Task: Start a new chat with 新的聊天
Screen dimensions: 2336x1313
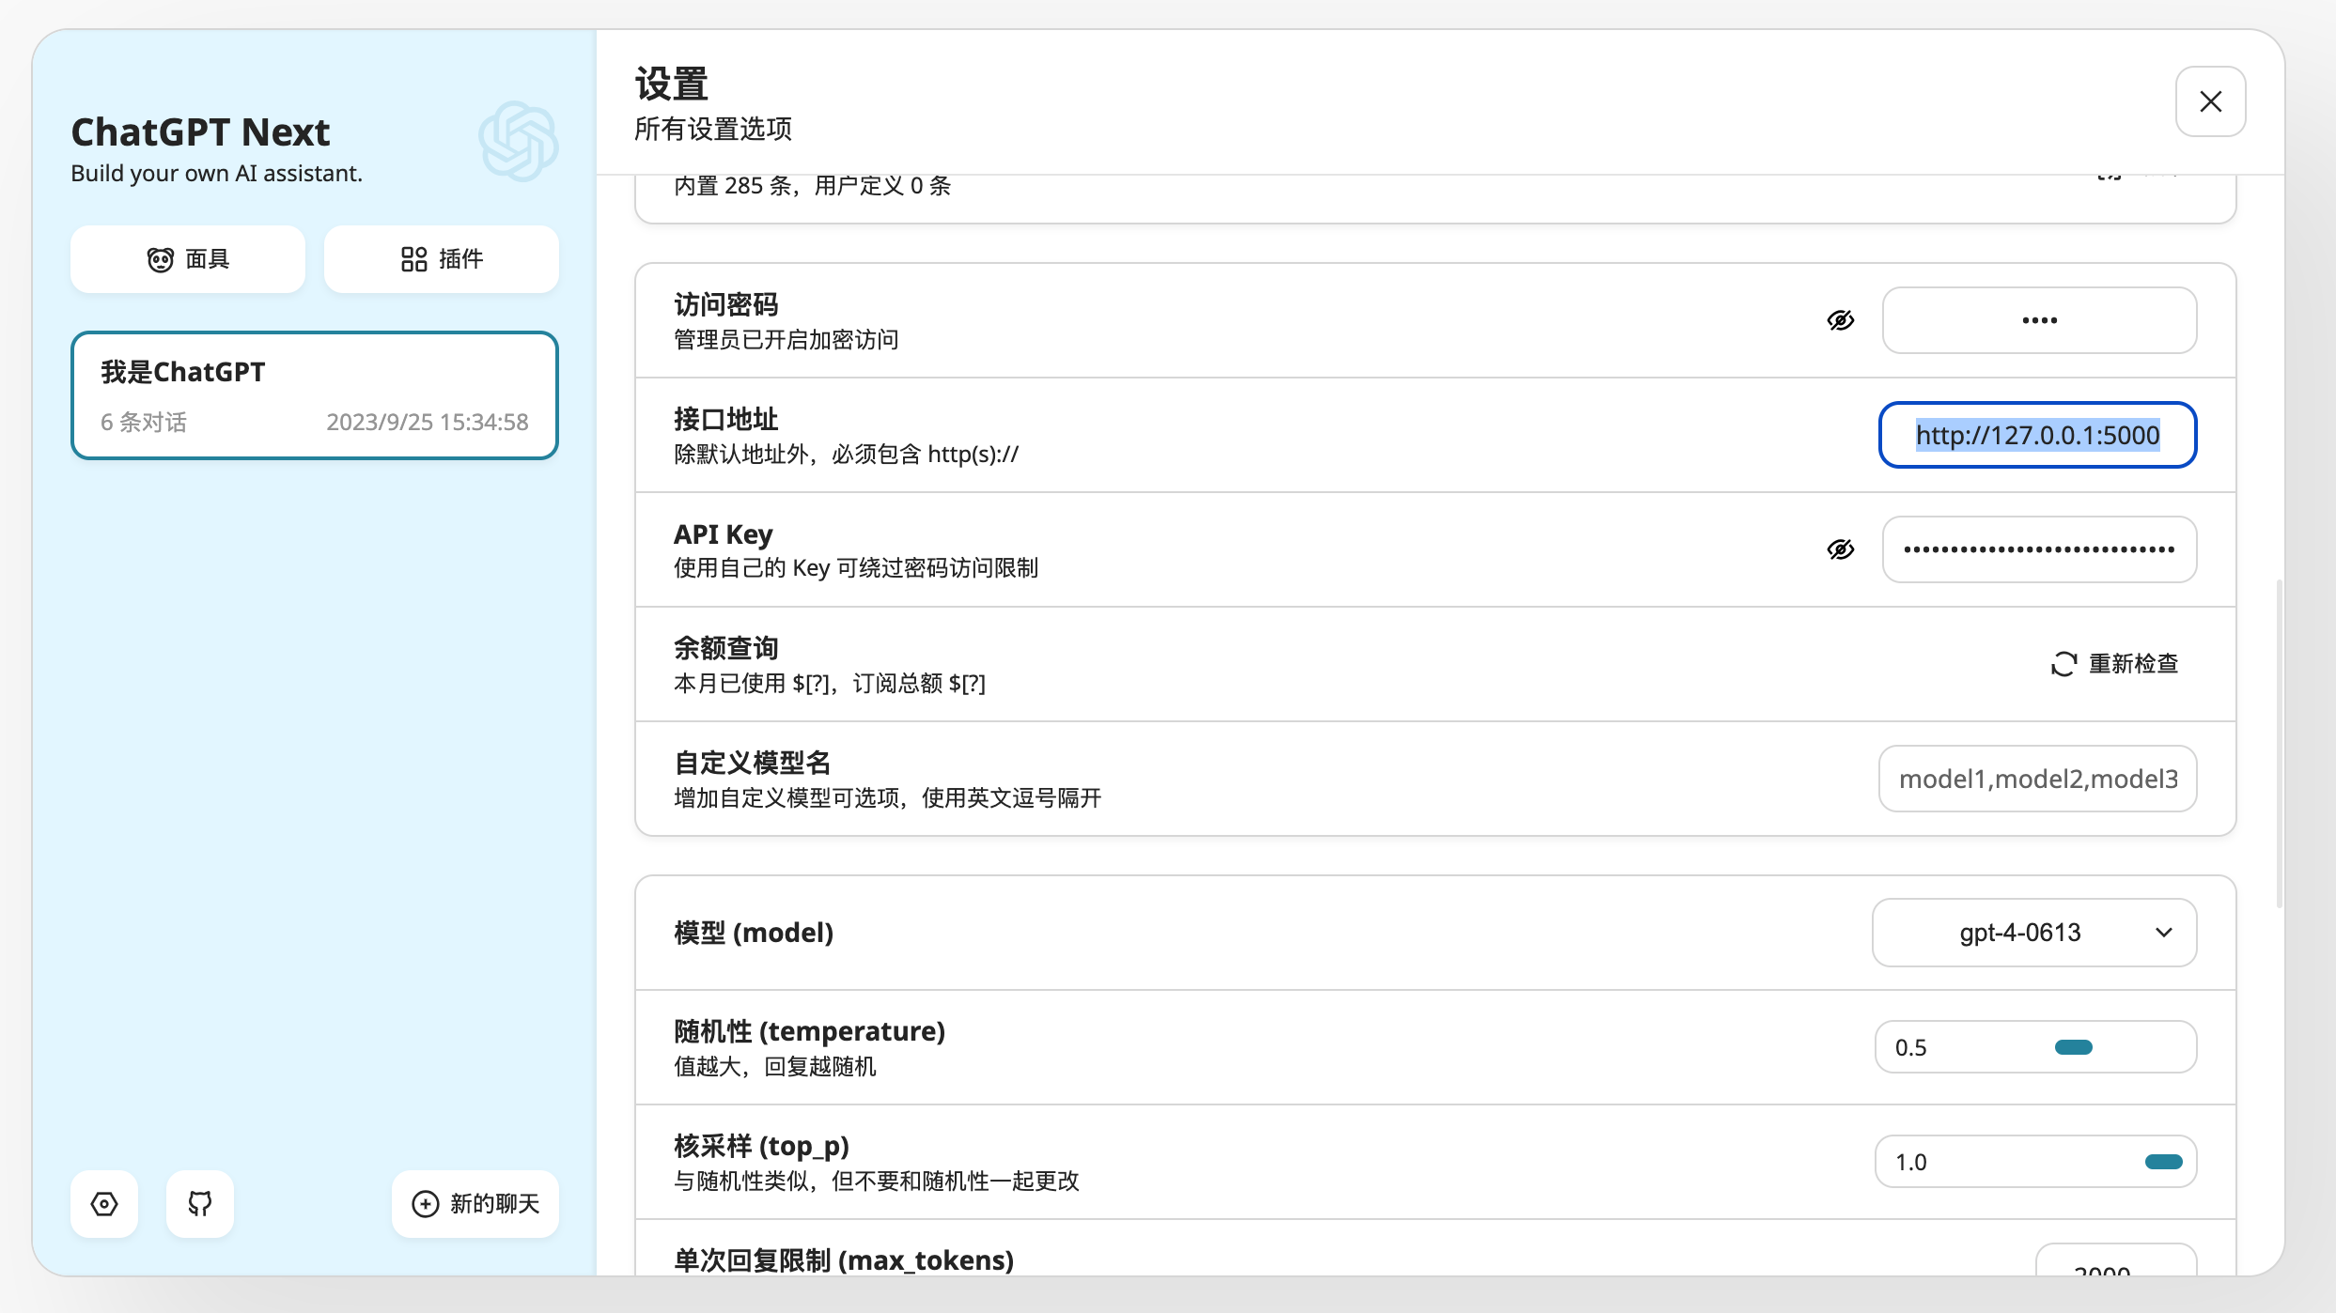Action: click(x=475, y=1203)
